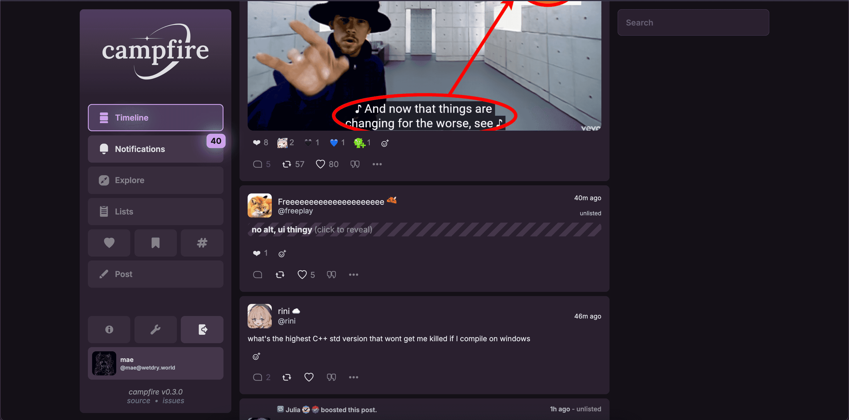Open the settings wrench icon
The height and width of the screenshot is (420, 849).
pos(156,329)
